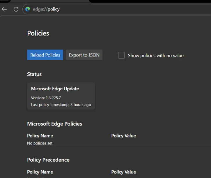Screen dimensions: 211x178
Task: Select the Status section heading
Action: [x=34, y=74]
